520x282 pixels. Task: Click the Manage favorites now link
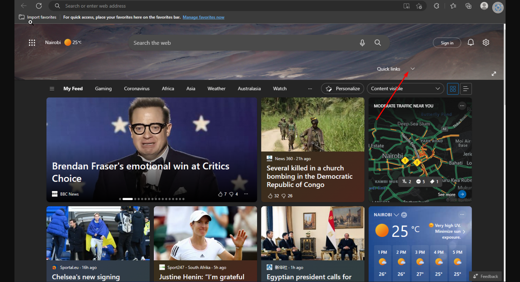(x=203, y=17)
